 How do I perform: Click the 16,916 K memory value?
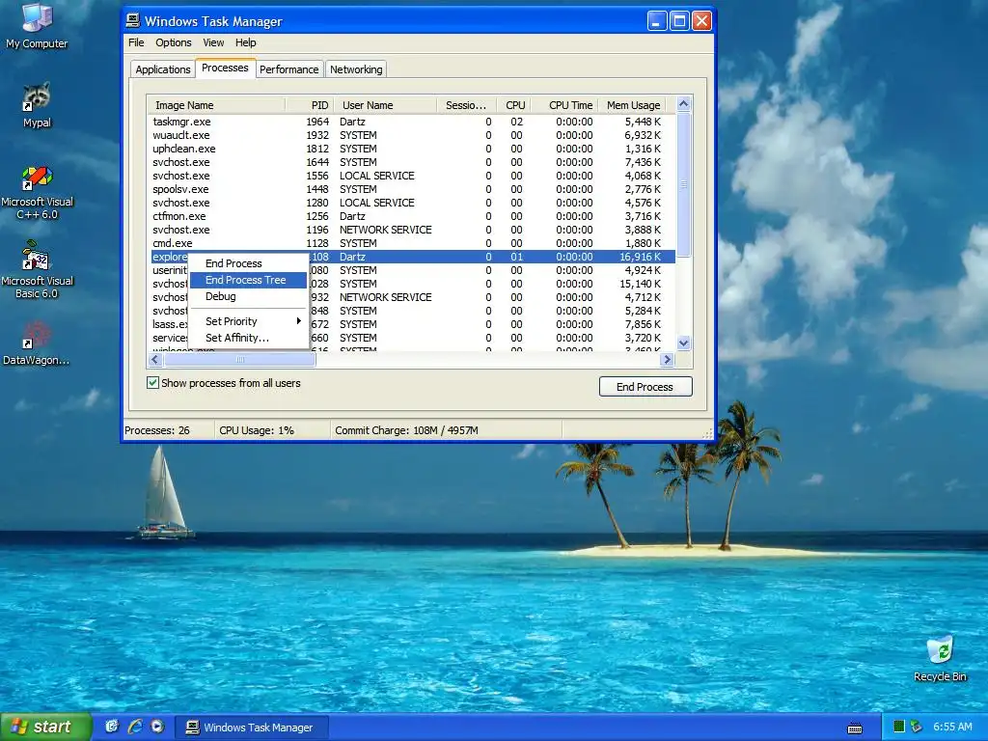coord(641,257)
